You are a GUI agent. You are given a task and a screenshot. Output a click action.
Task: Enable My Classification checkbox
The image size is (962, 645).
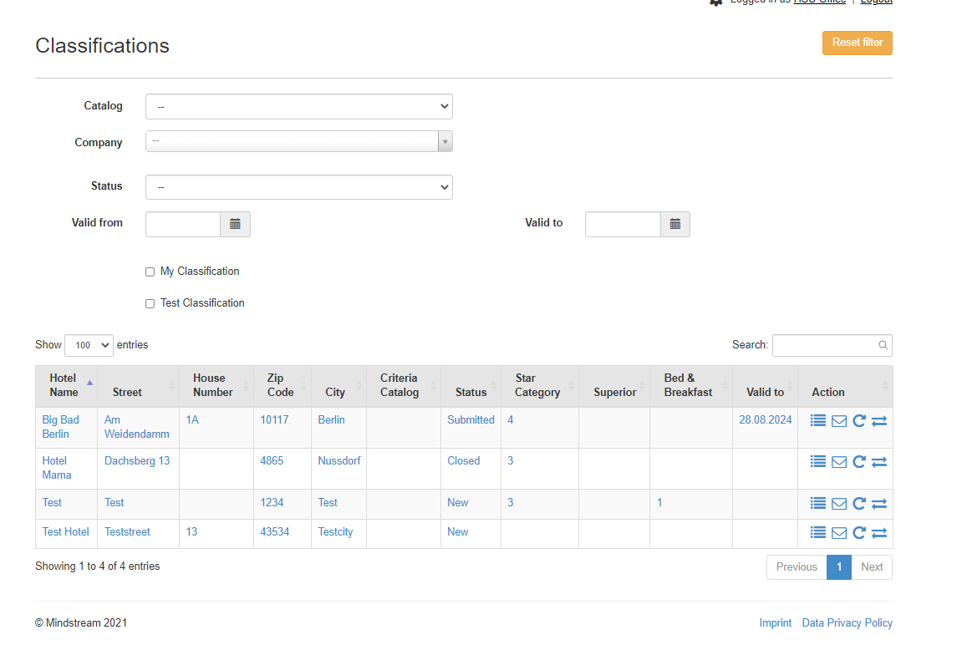(150, 272)
